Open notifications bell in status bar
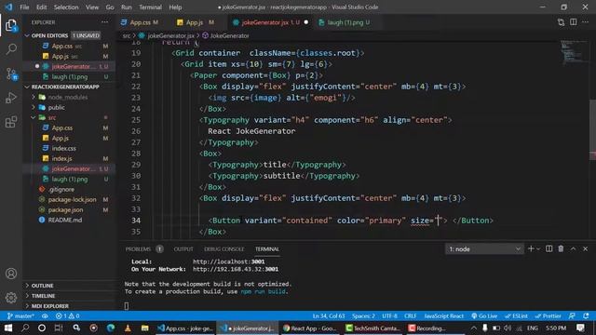This screenshot has width=596, height=335. tap(586, 315)
